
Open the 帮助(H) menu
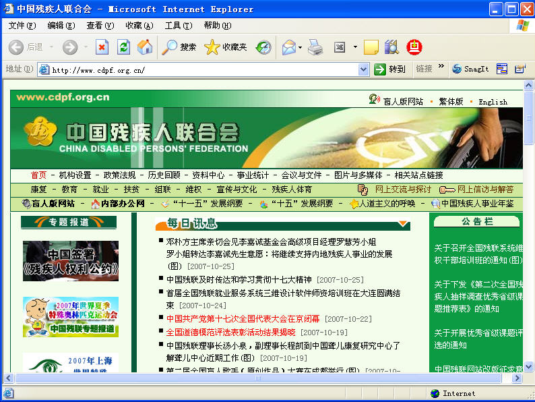(218, 26)
